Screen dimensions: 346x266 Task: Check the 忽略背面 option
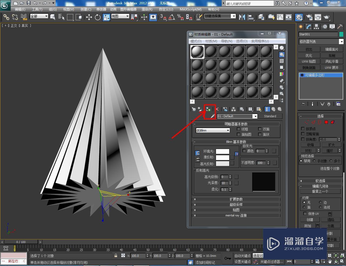click(x=303, y=134)
